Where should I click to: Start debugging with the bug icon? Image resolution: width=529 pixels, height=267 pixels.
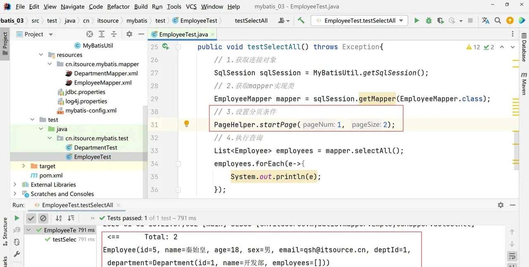pyautogui.click(x=429, y=21)
